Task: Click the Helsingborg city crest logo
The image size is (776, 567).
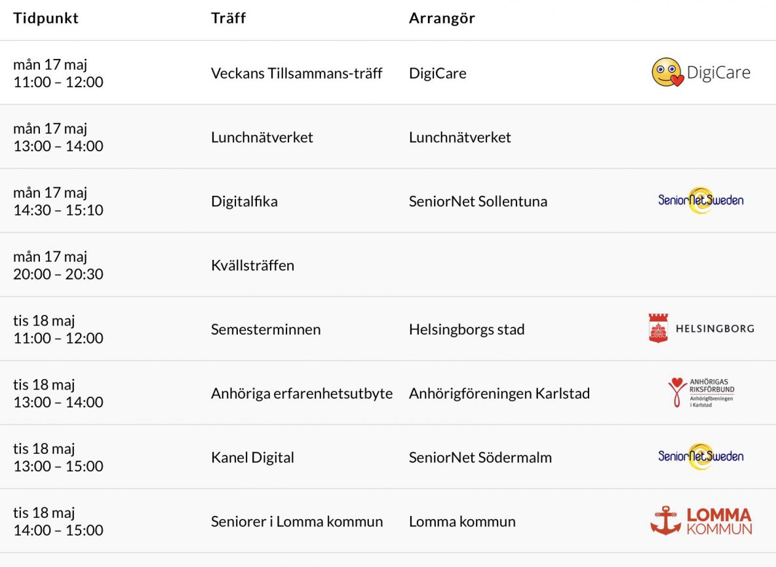Action: [x=701, y=328]
